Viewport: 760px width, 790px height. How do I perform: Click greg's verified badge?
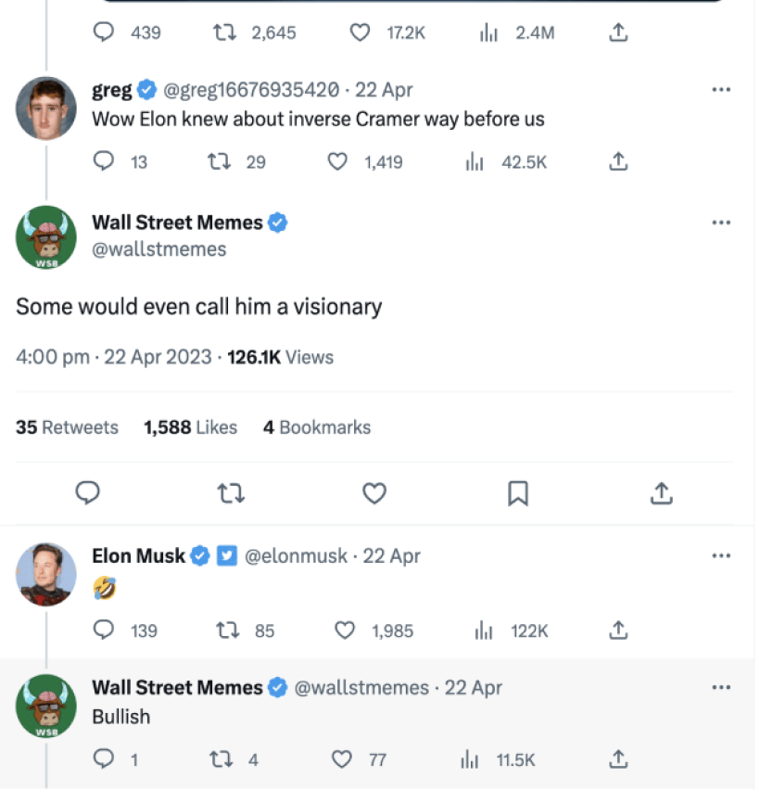pos(146,90)
